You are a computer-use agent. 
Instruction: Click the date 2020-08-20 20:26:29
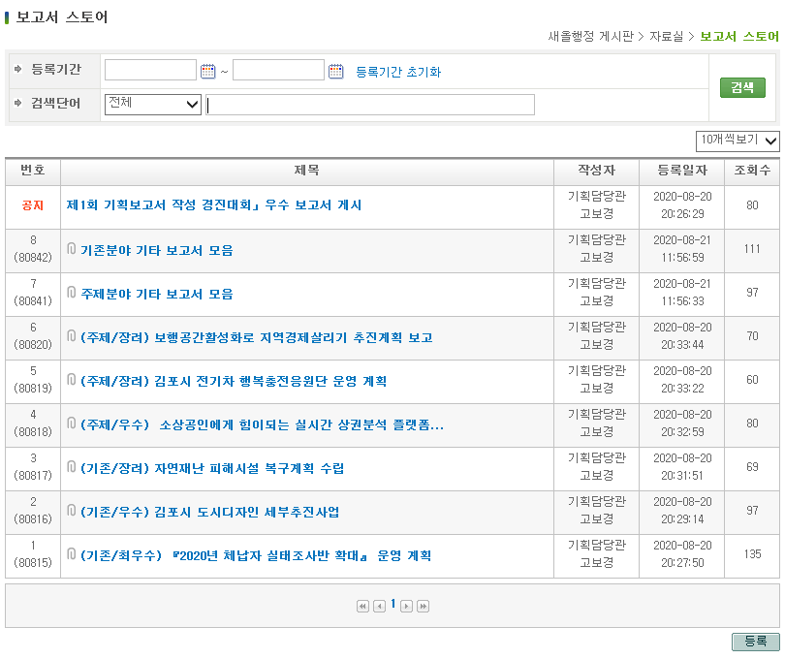(682, 205)
